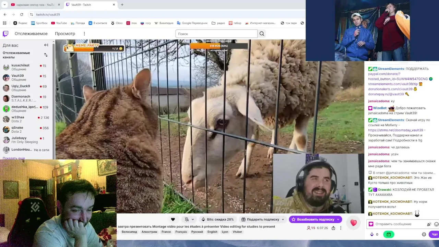The image size is (439, 247).
Task: Click the pink heart reaction button
Action: pyautogui.click(x=354, y=223)
